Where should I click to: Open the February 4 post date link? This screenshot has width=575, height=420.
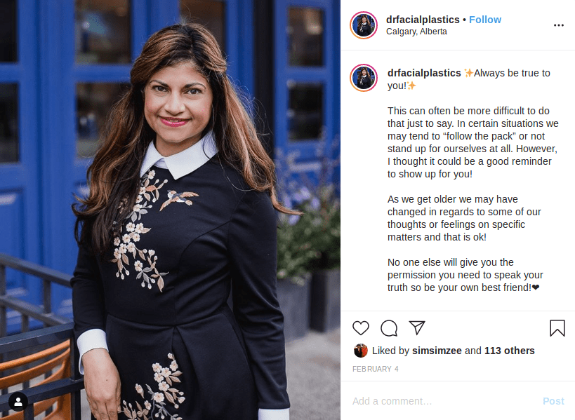(x=375, y=369)
